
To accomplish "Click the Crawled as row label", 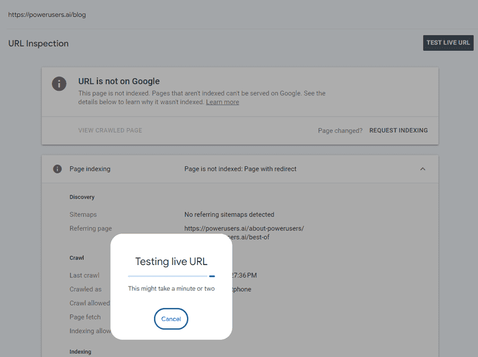I will (x=85, y=289).
